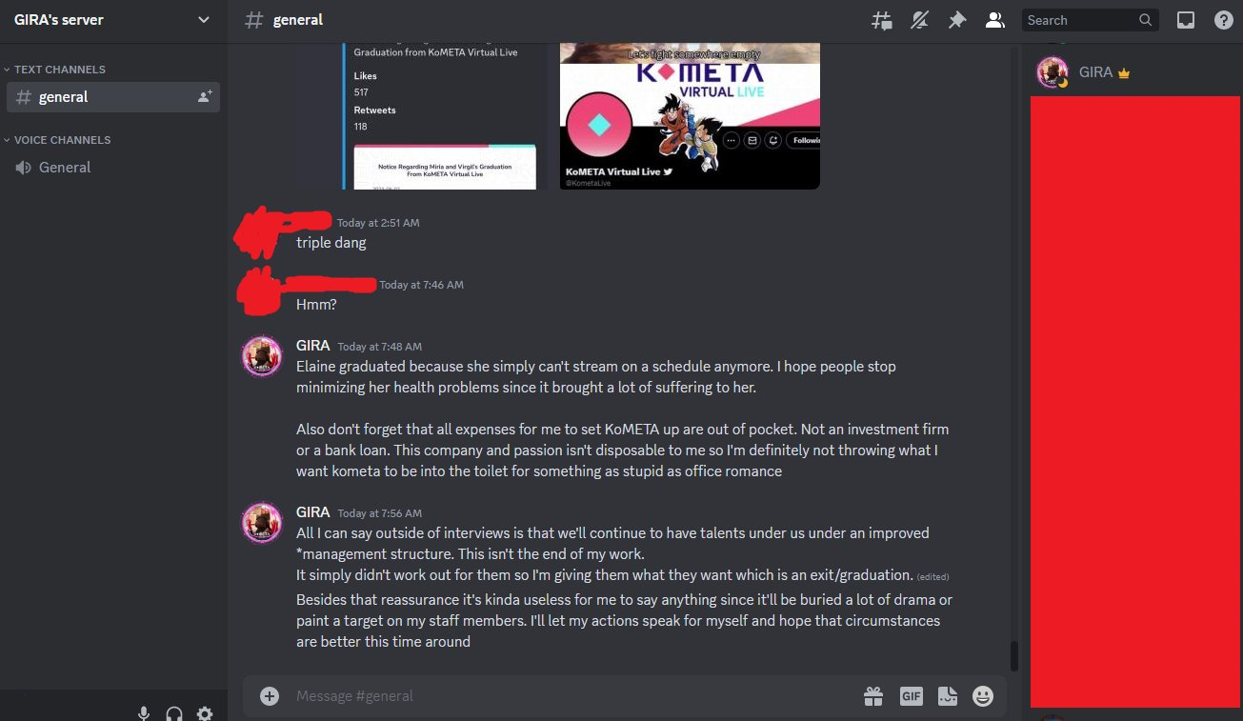Image resolution: width=1243 pixels, height=721 pixels.
Task: Show pinned messages
Action: point(957,20)
